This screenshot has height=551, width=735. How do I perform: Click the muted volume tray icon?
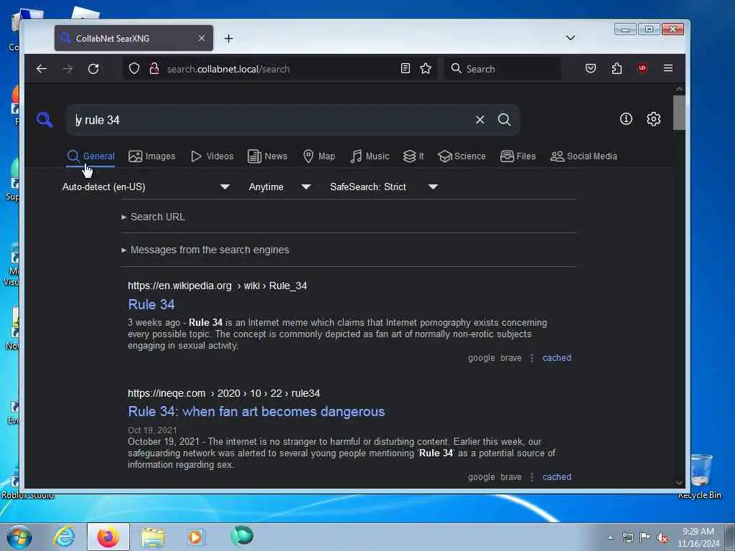click(663, 538)
